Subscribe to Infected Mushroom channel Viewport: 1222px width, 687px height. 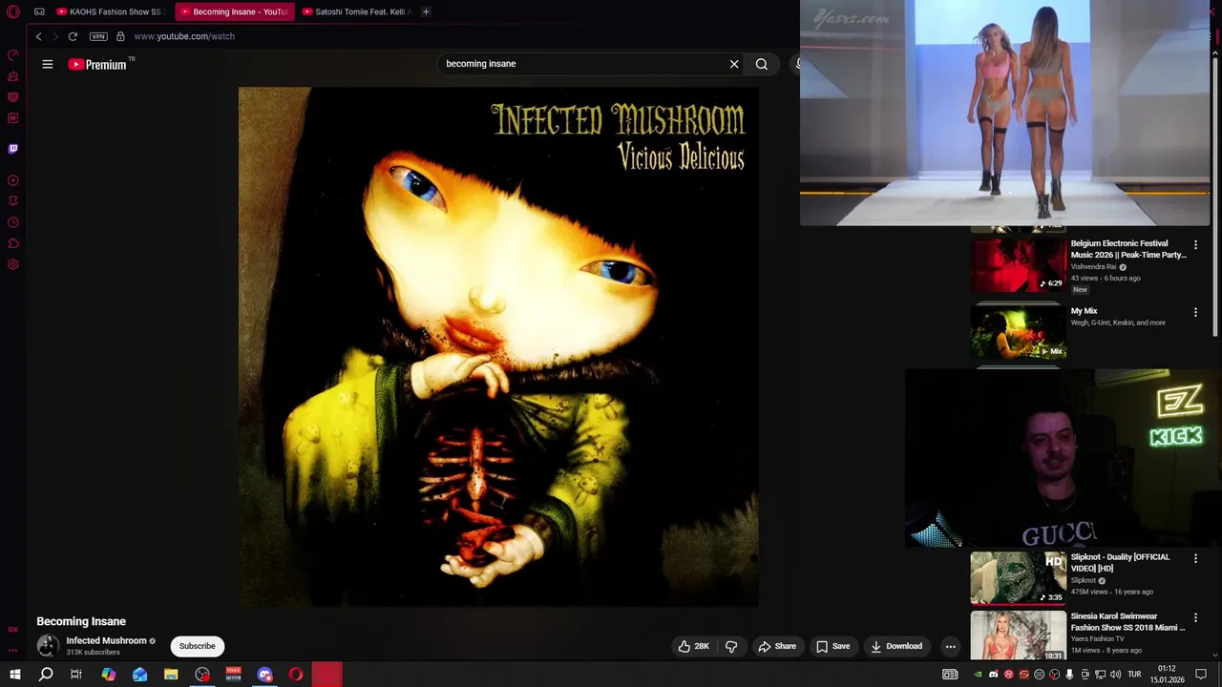click(x=198, y=646)
